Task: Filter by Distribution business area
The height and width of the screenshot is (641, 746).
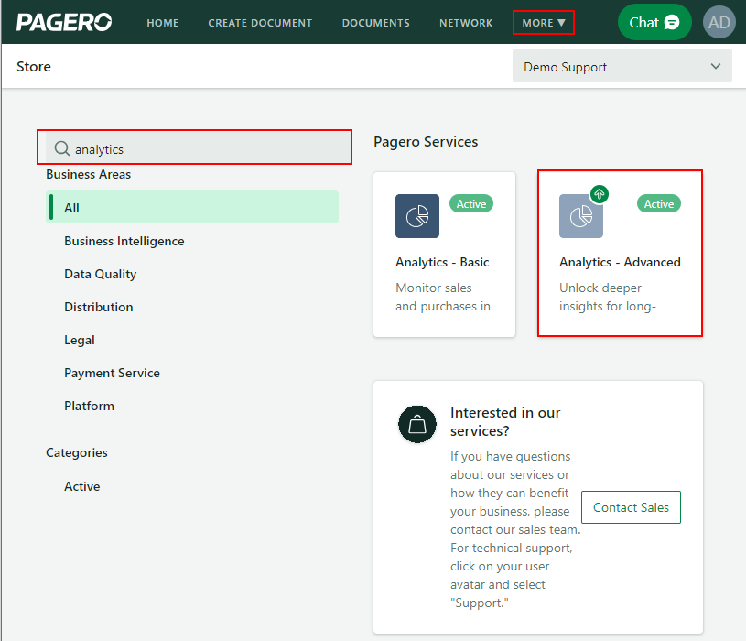Action: point(99,307)
